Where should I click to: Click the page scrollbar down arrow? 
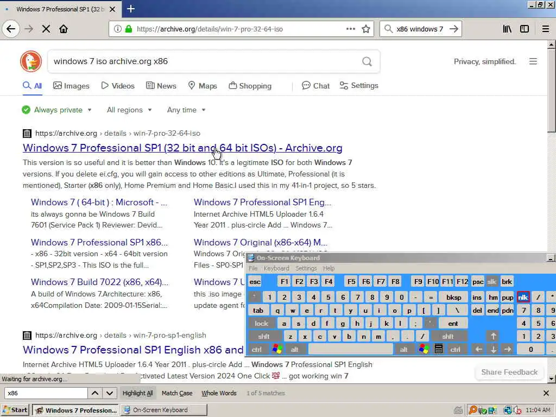[551, 379]
